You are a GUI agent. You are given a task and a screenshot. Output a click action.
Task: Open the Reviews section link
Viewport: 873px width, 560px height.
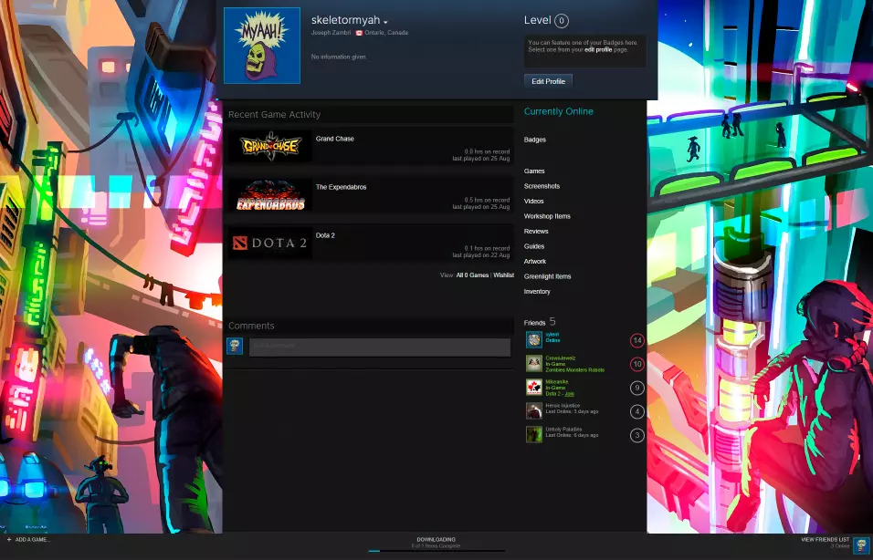(x=536, y=232)
